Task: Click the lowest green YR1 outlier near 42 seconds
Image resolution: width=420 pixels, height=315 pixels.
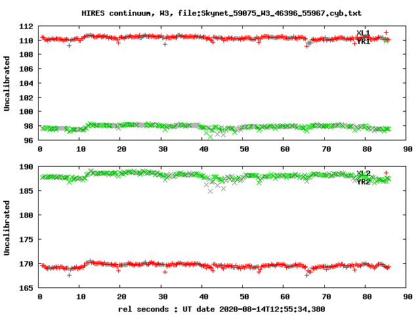Action: click(x=210, y=137)
